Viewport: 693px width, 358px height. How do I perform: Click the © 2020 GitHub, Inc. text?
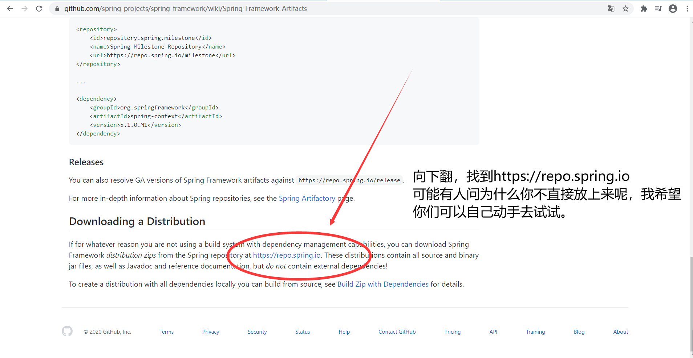[107, 332]
